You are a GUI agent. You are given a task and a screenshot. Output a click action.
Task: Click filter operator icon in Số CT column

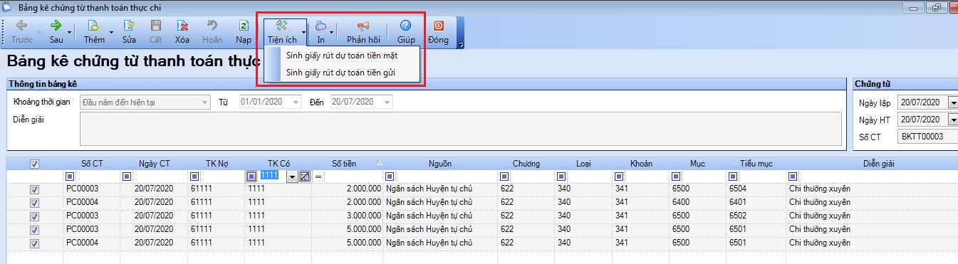coord(71,176)
